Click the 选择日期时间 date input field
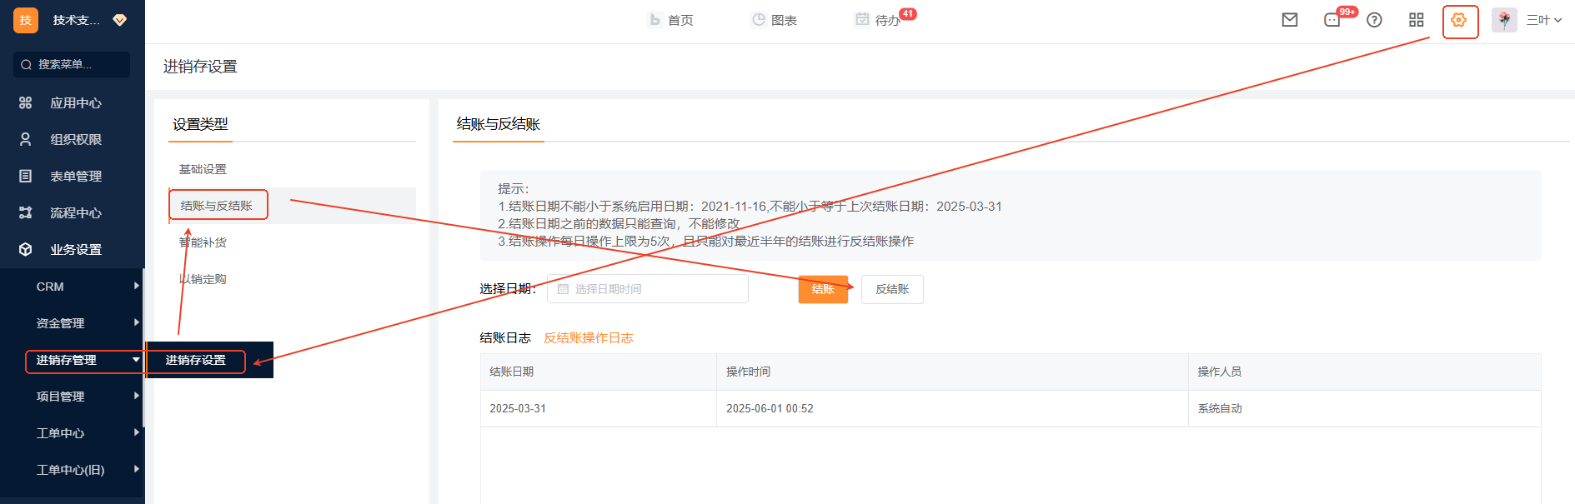This screenshot has height=504, width=1575. pyautogui.click(x=648, y=289)
